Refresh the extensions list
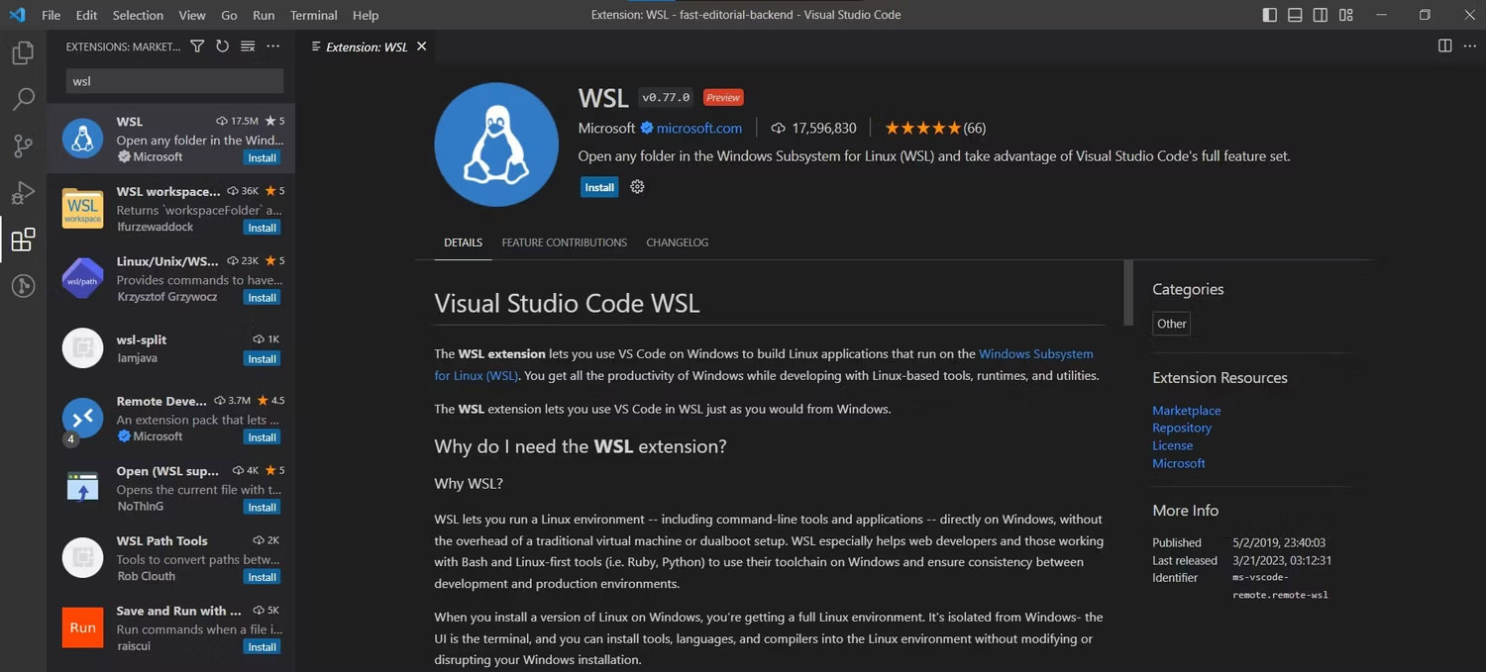Image resolution: width=1486 pixels, height=672 pixels. [x=222, y=45]
